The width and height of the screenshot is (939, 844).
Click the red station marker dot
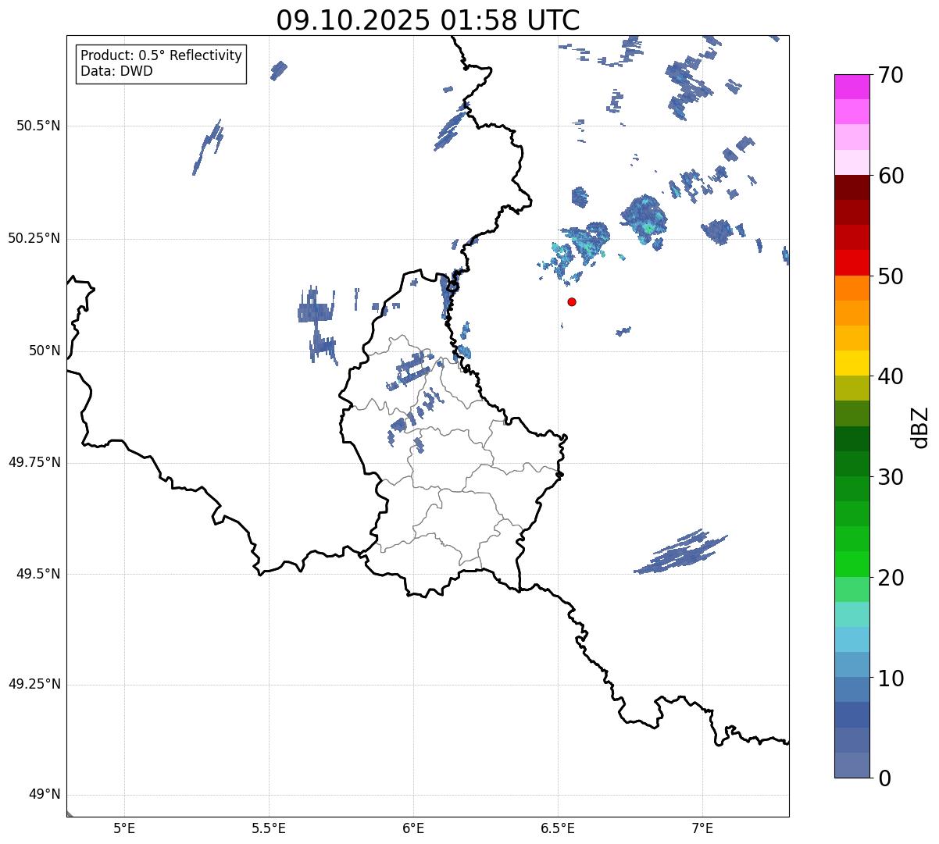572,301
